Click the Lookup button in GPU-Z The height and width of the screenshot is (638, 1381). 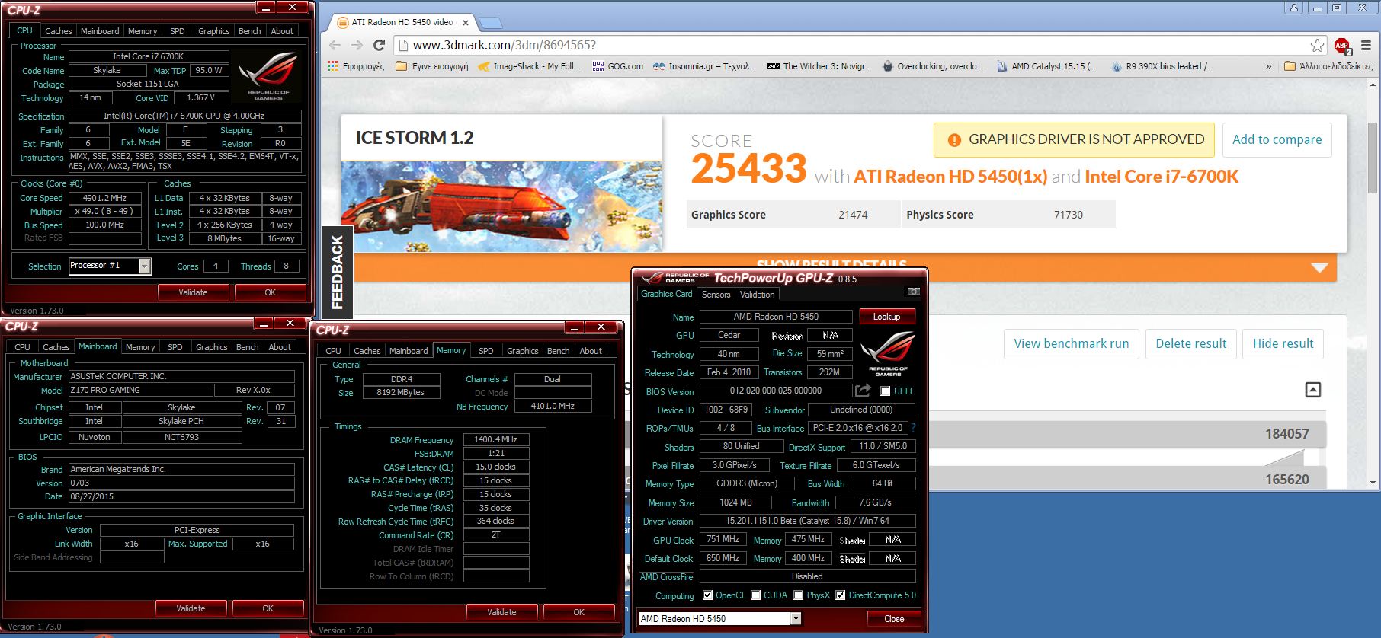click(x=886, y=317)
